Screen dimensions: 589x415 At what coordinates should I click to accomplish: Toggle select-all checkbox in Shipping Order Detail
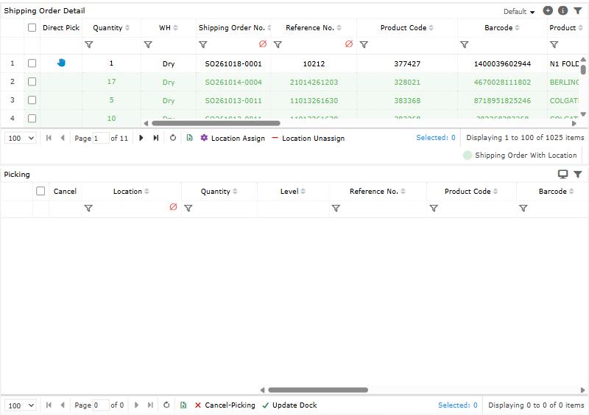[32, 27]
